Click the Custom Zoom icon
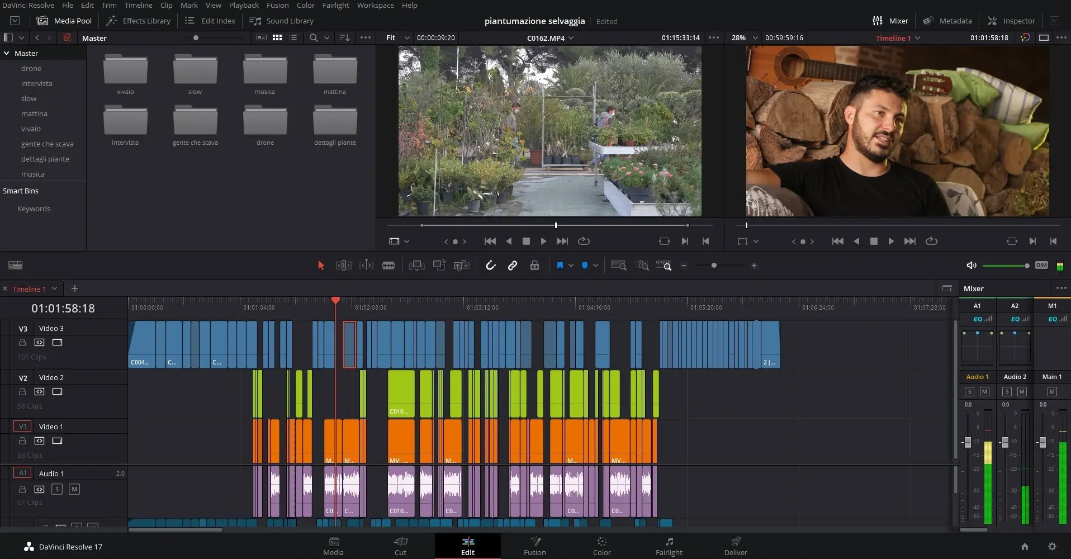The width and height of the screenshot is (1071, 559). coord(664,266)
